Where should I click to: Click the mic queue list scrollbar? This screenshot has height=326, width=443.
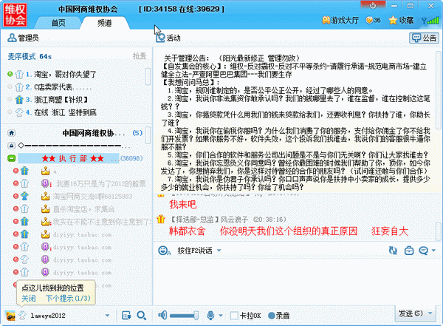click(x=148, y=76)
